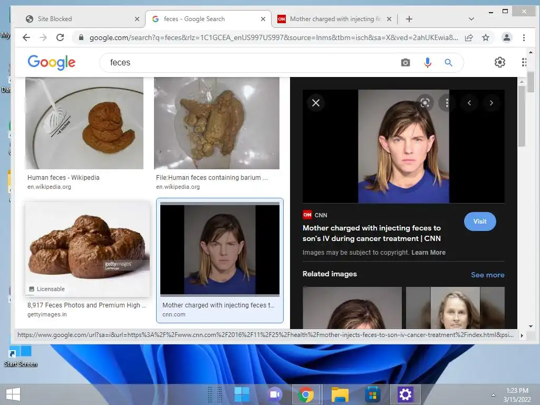Open the Start Screen desktop shortcut
This screenshot has width=540, height=405.
[x=21, y=356]
